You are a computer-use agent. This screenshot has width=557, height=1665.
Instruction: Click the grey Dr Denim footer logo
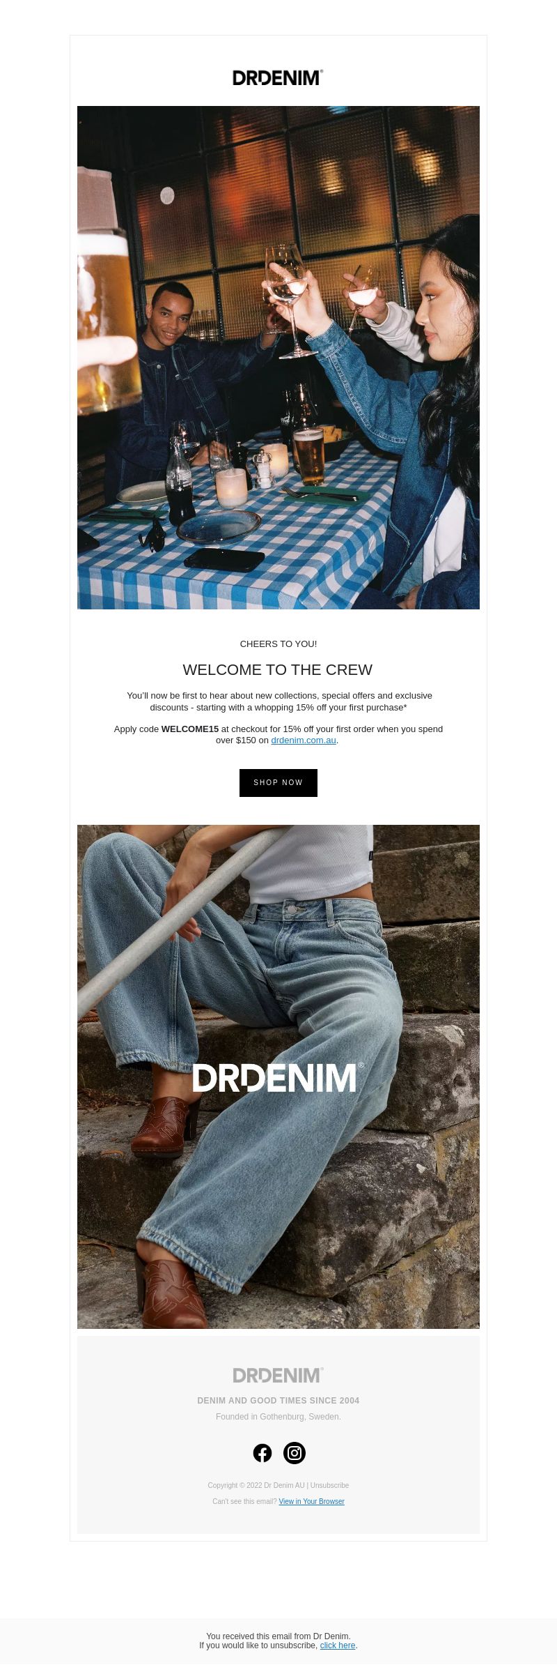[x=278, y=1374]
